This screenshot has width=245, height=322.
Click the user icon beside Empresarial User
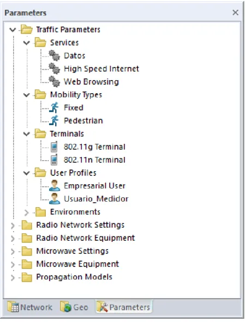point(55,186)
